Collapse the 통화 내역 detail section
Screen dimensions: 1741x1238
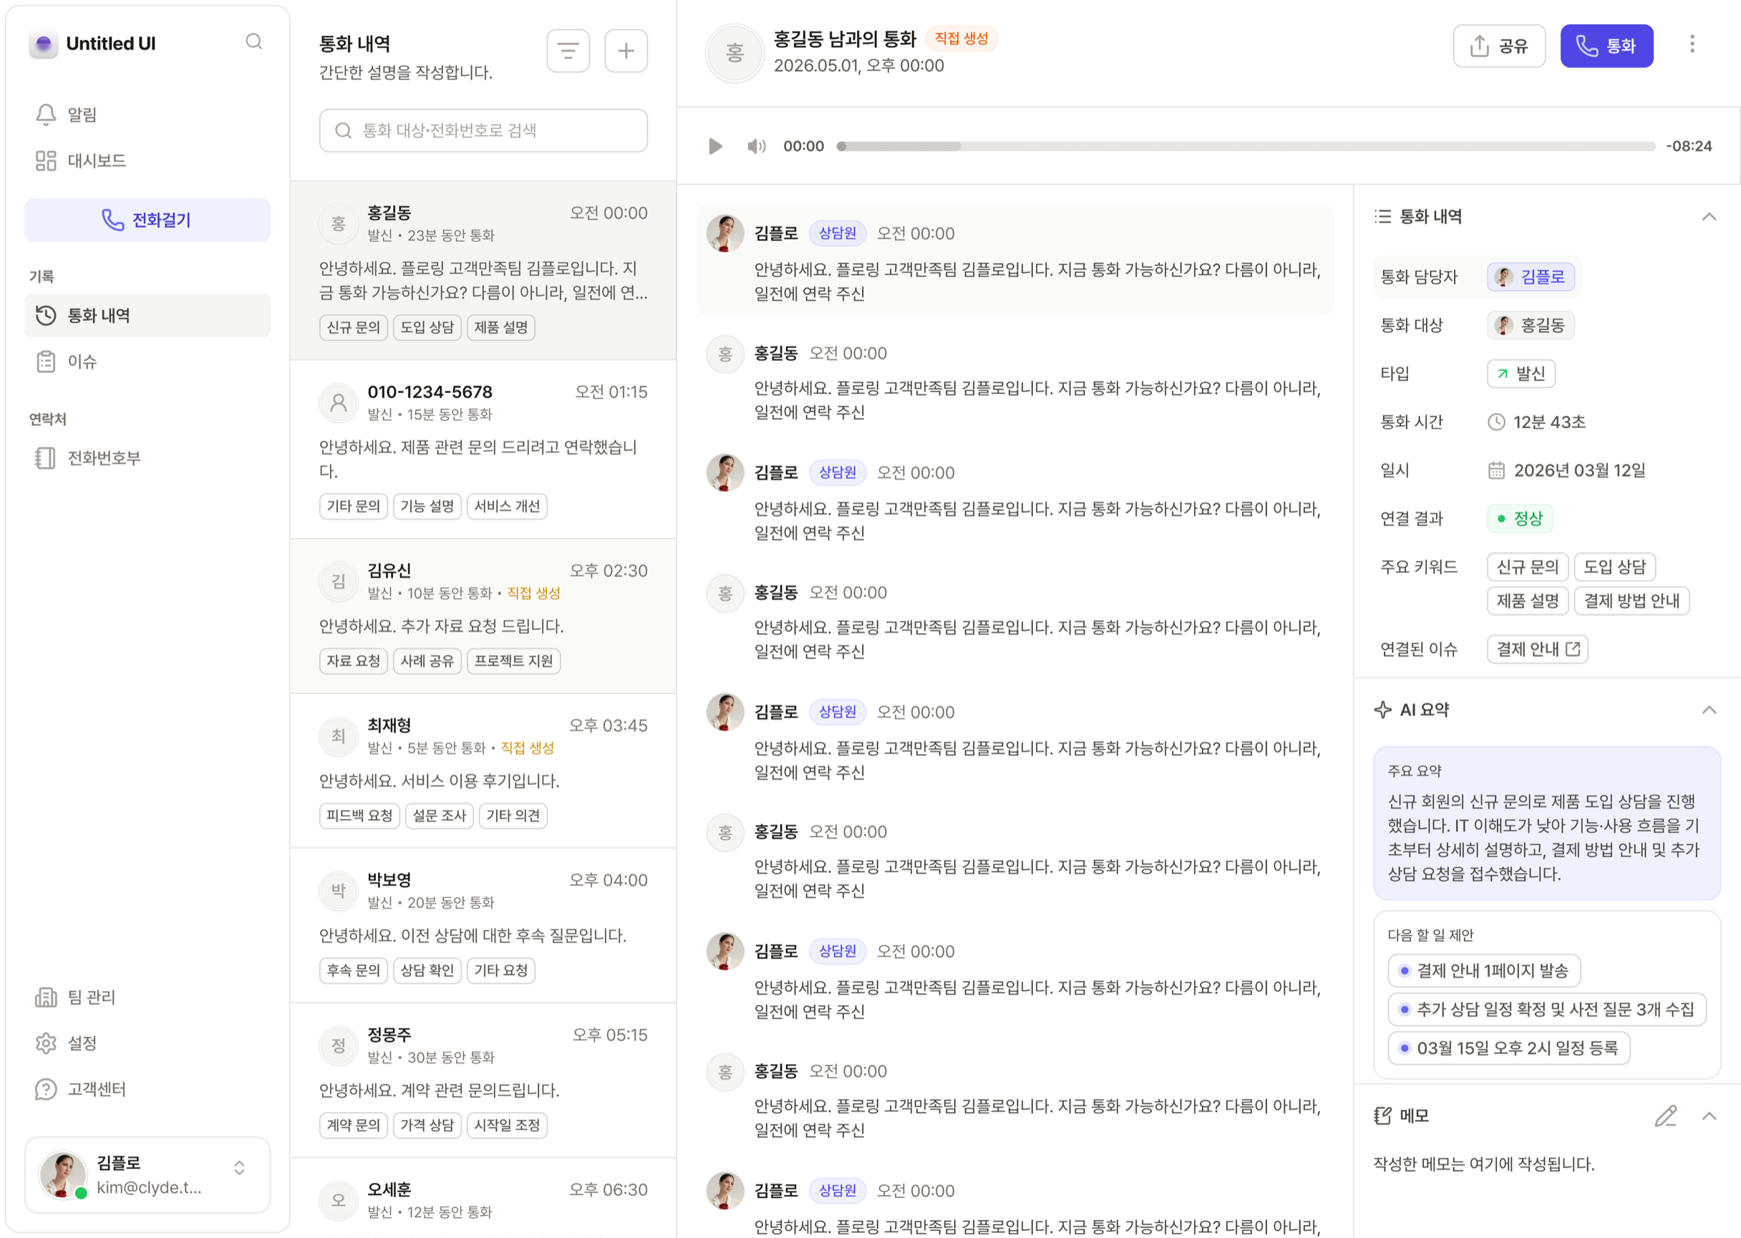(1709, 216)
